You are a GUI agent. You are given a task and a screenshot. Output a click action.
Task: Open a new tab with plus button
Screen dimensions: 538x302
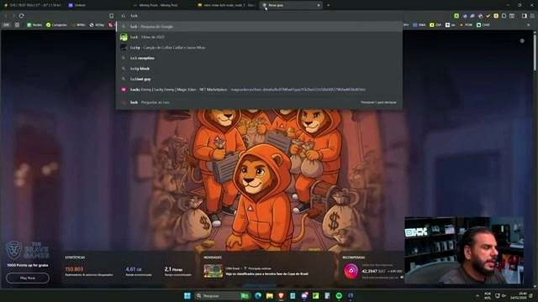(328, 5)
